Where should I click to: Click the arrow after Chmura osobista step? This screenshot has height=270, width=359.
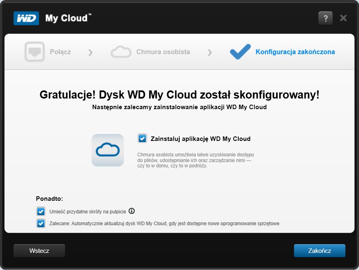pyautogui.click(x=210, y=53)
